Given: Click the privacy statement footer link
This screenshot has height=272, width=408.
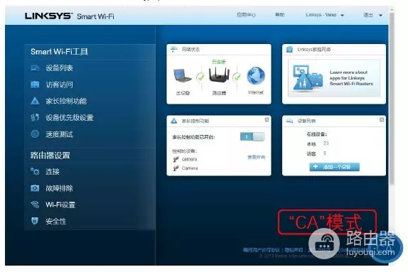Looking at the screenshot, I should pos(294,250).
